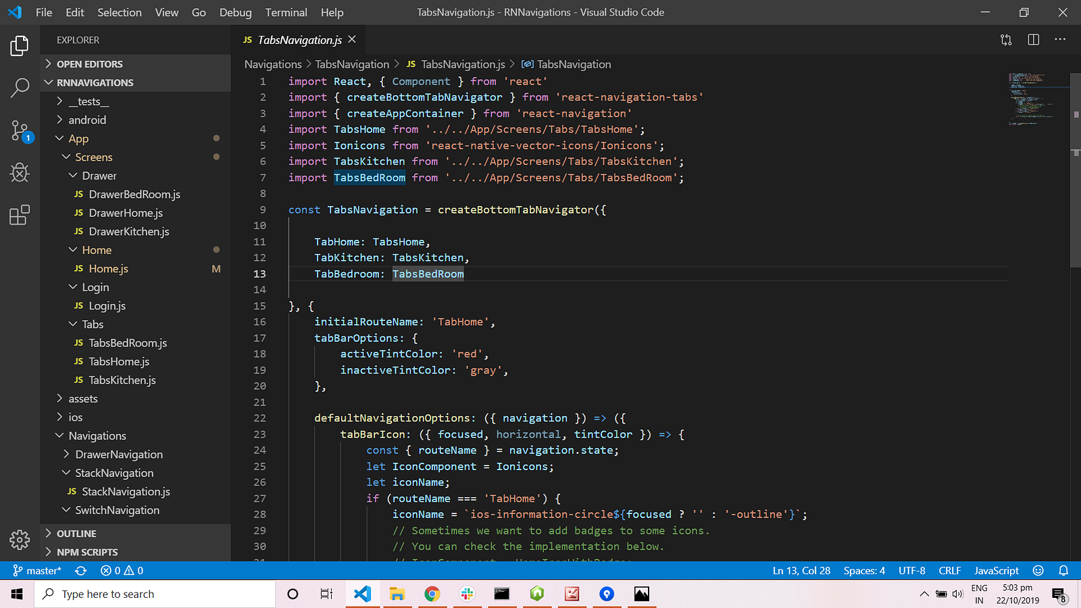
Task: Split the editor to the right
Action: click(1033, 40)
